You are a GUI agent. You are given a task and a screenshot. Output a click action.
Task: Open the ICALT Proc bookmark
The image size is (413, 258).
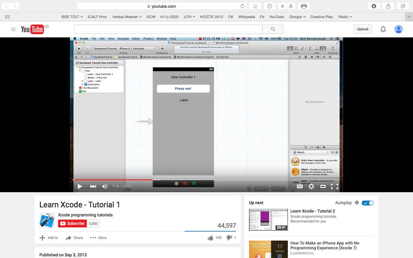97,17
